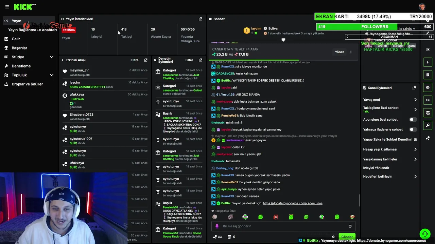Click the webcam overlay thumbnail

(64, 208)
